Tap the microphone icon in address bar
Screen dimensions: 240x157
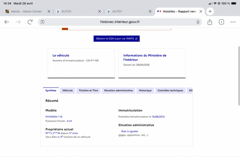coord(198,22)
